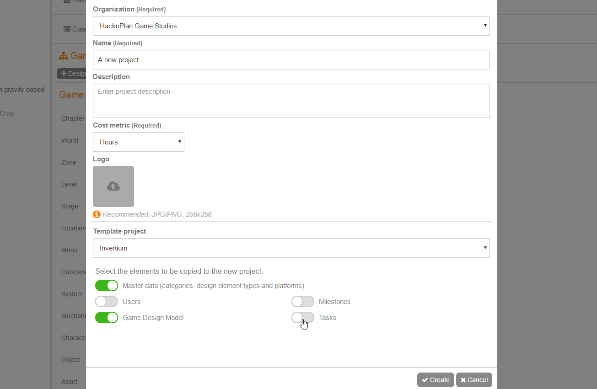The height and width of the screenshot is (389, 597).
Task: Select World in the background list
Action: (70, 140)
